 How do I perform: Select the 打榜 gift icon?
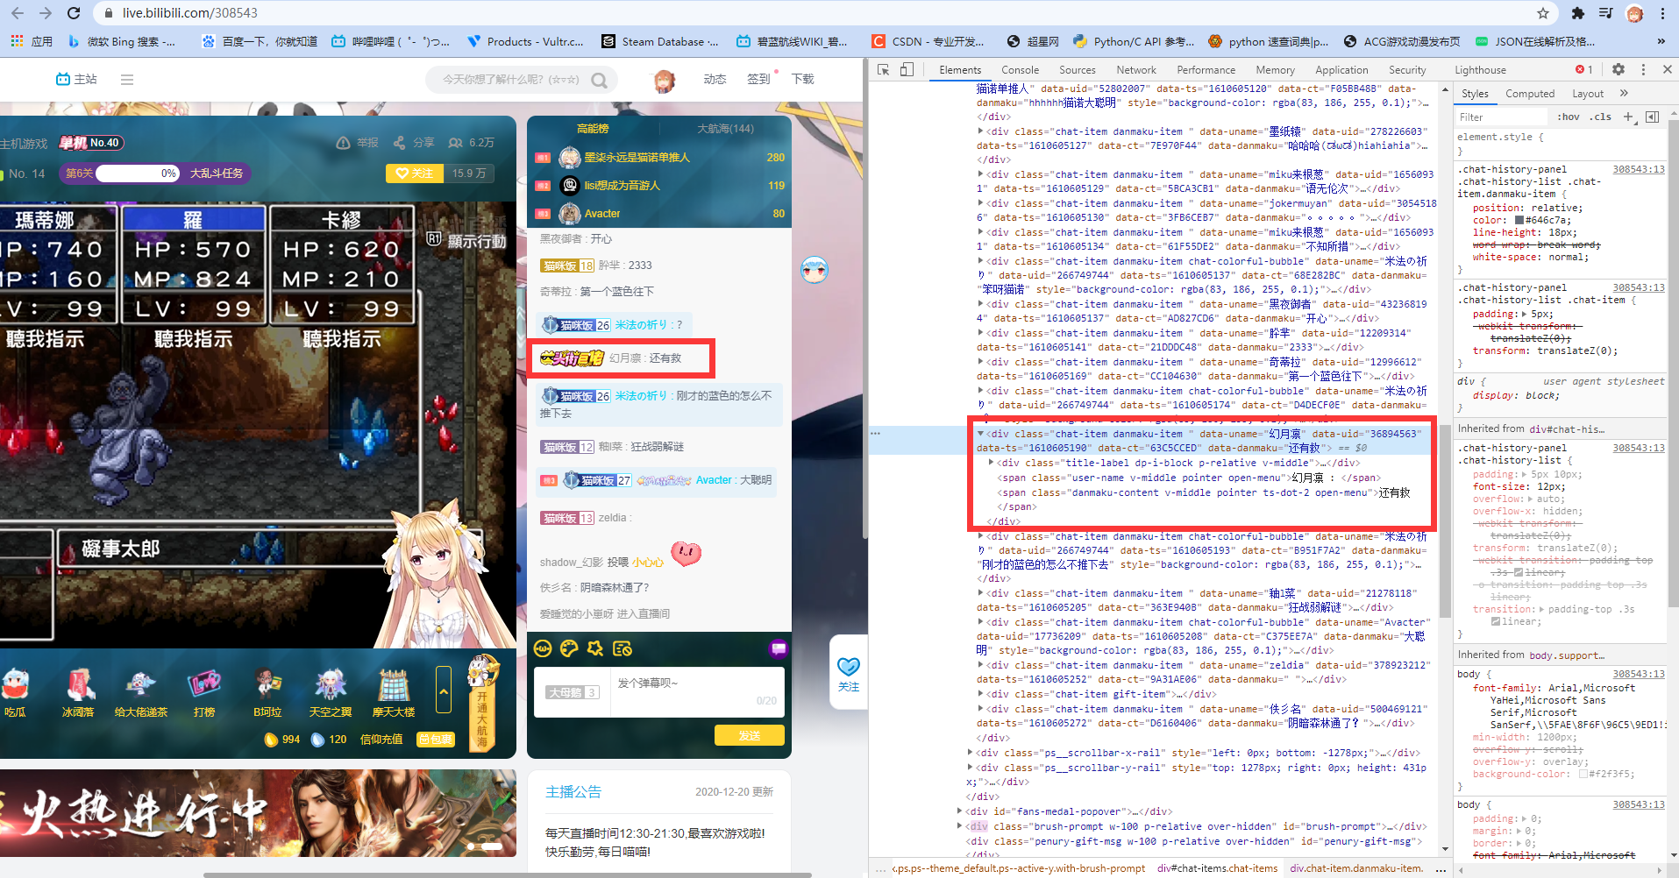click(204, 684)
